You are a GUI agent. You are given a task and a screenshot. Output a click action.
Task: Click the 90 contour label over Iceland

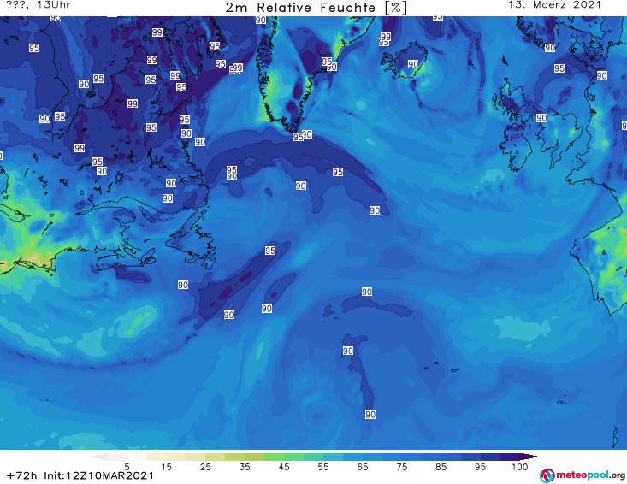pos(413,64)
